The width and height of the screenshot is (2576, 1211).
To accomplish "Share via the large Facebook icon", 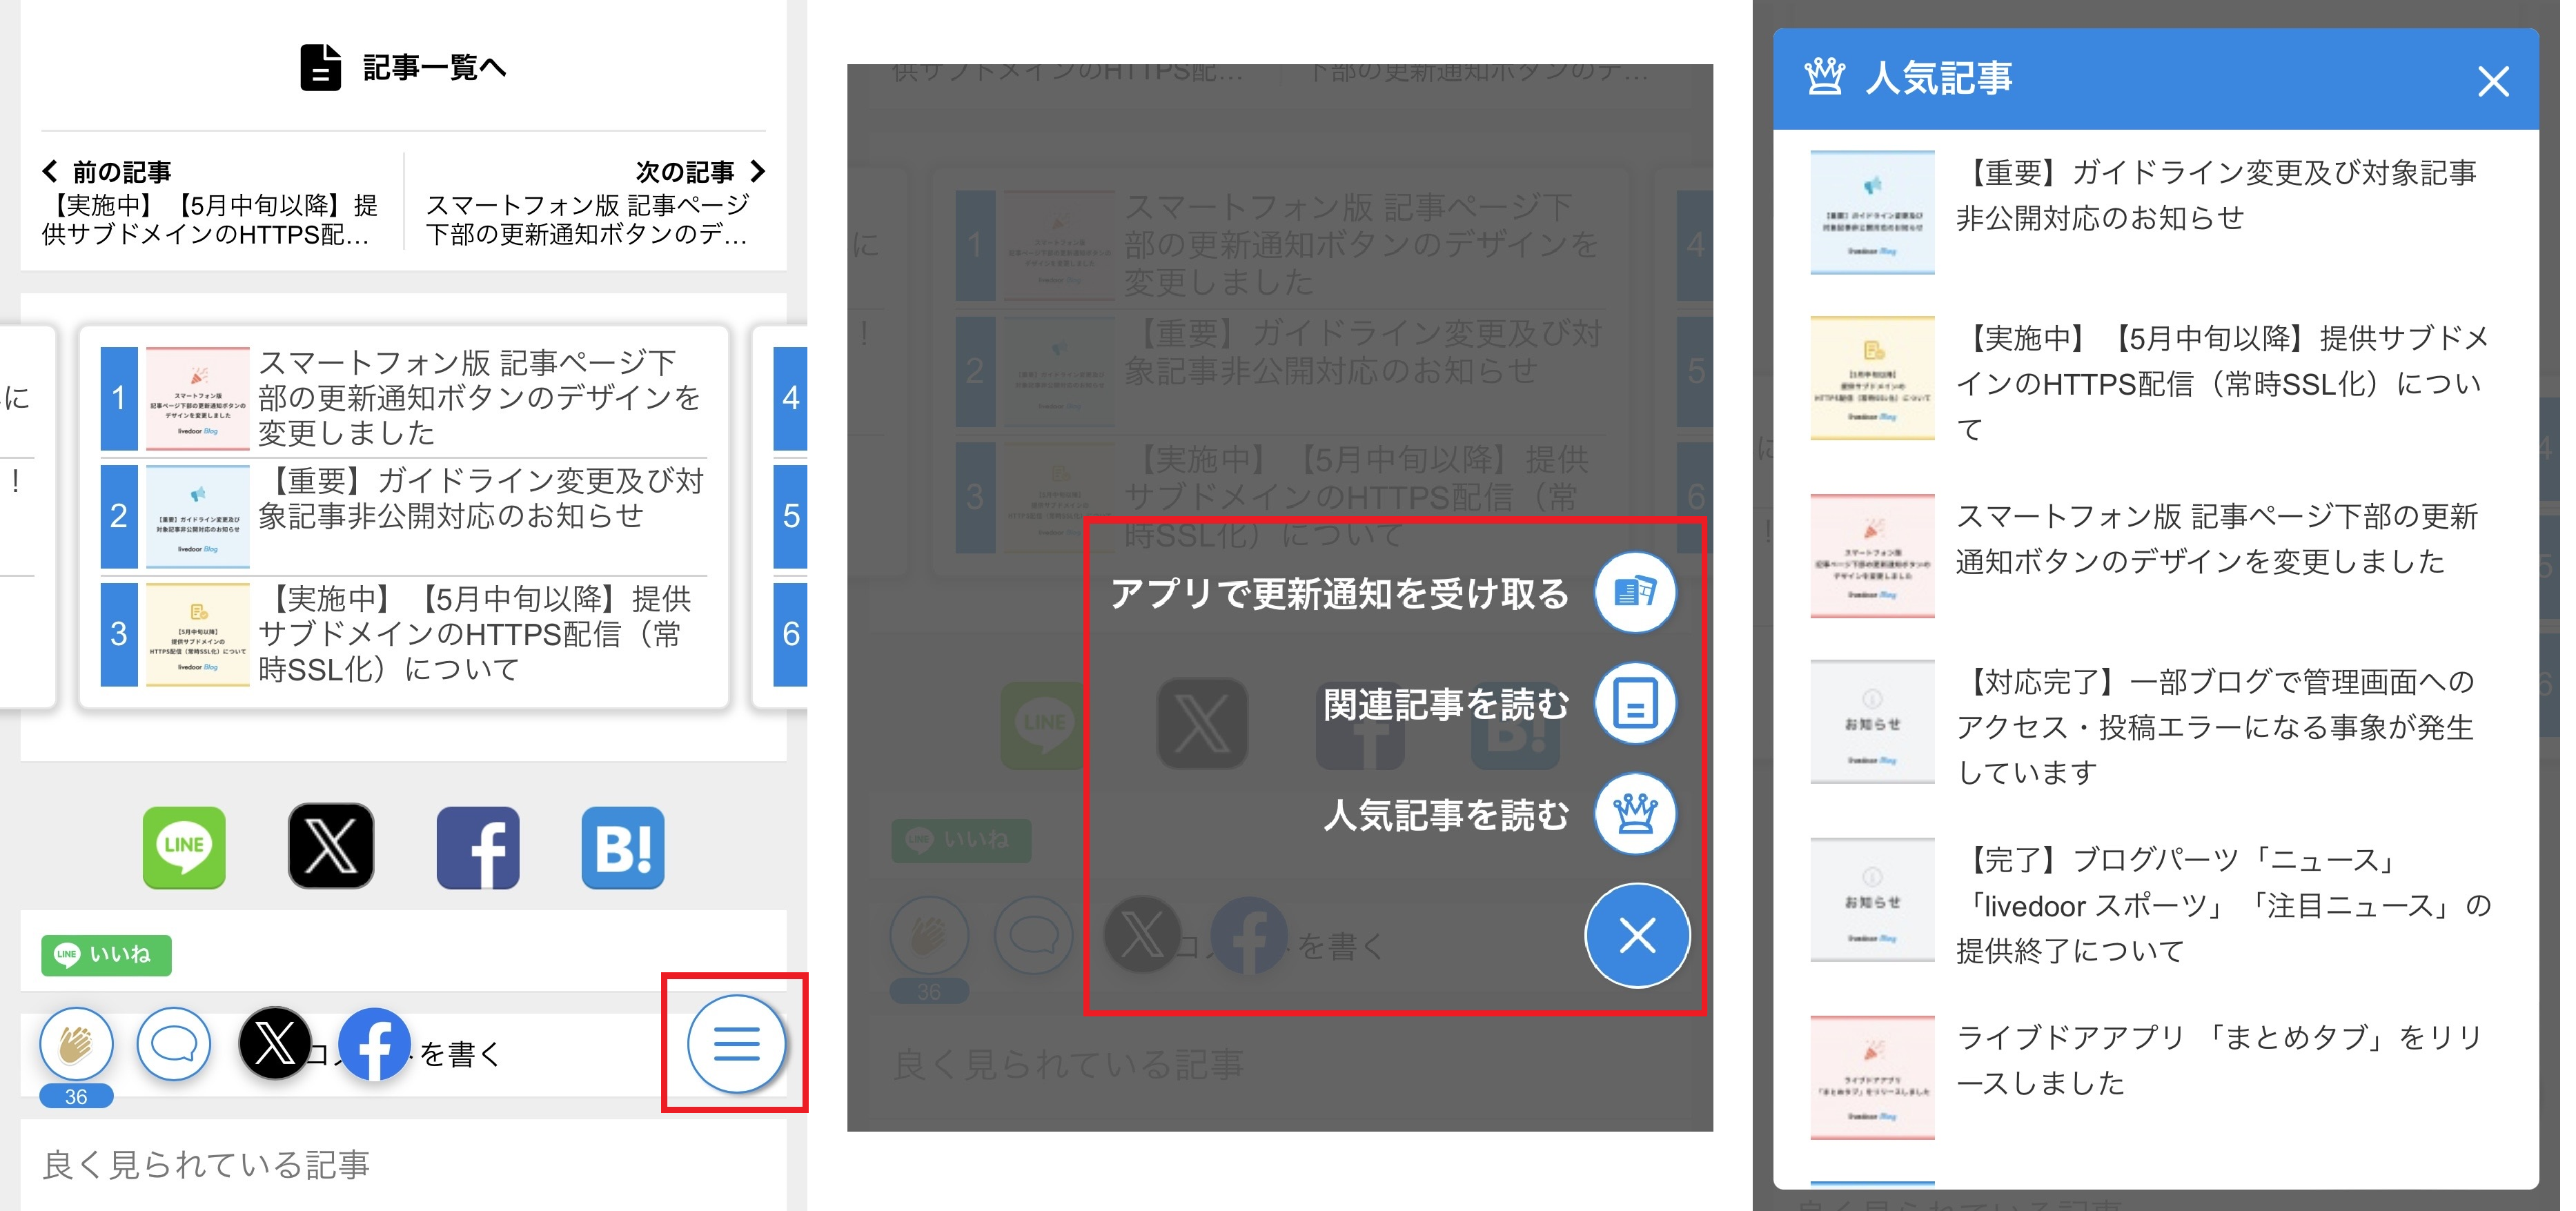I will click(x=478, y=847).
